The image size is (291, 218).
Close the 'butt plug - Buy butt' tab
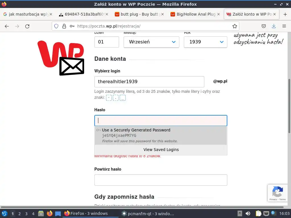click(163, 14)
